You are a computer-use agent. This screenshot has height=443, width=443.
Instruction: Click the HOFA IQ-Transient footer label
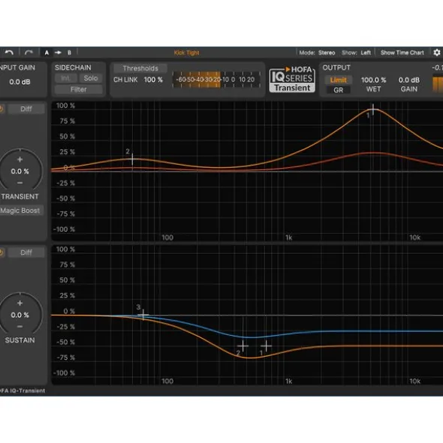pos(22,391)
